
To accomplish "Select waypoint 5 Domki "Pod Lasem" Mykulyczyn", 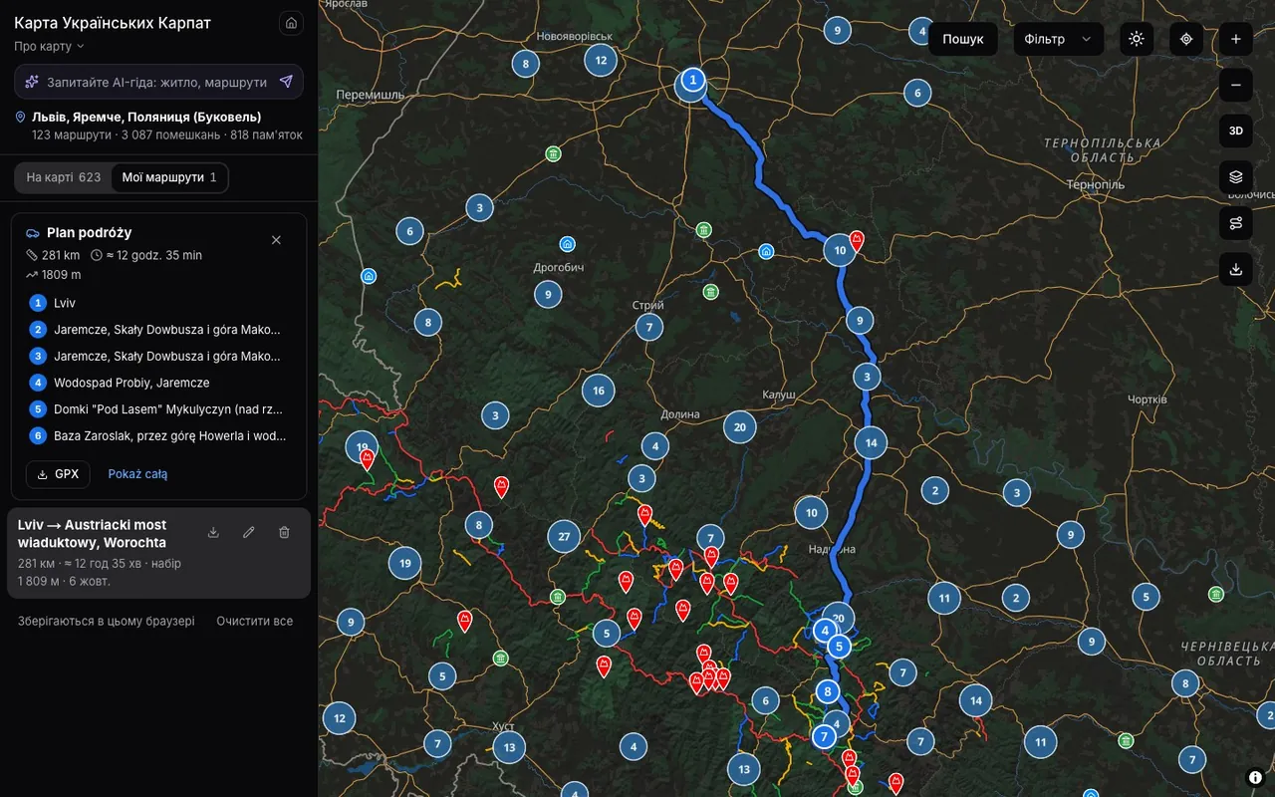I will pyautogui.click(x=159, y=408).
